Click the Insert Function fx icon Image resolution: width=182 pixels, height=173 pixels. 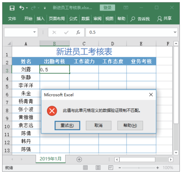(78, 33)
